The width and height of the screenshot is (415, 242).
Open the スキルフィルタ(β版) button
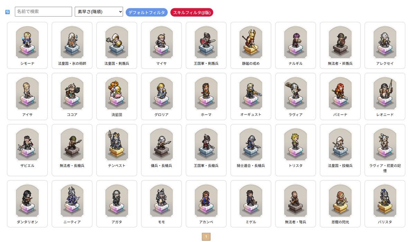pos(192,12)
